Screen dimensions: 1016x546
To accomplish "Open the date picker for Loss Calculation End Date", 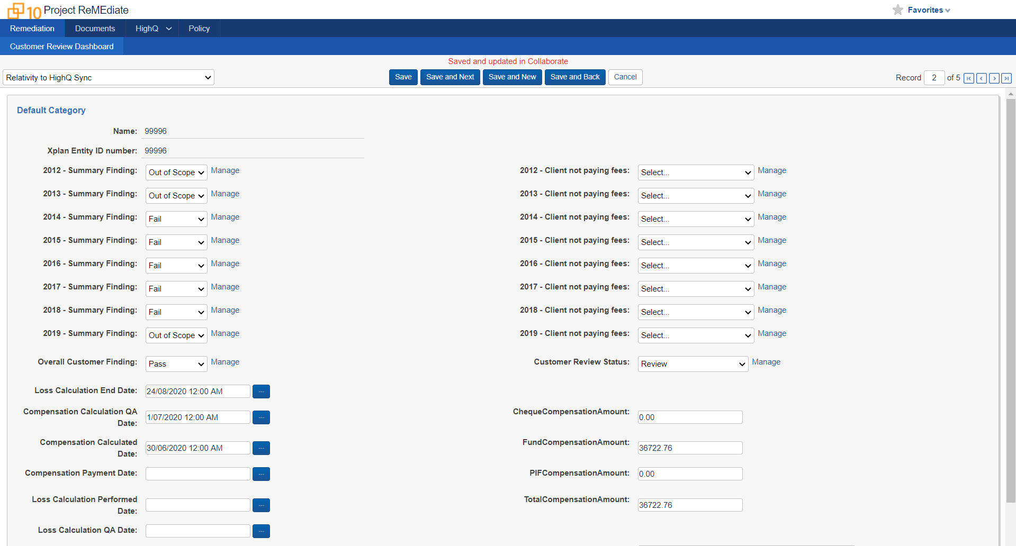I will point(260,391).
